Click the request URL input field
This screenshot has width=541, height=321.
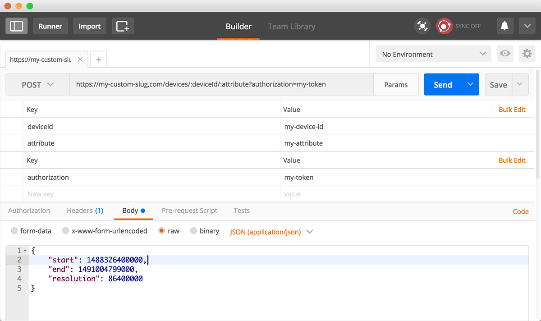[221, 84]
